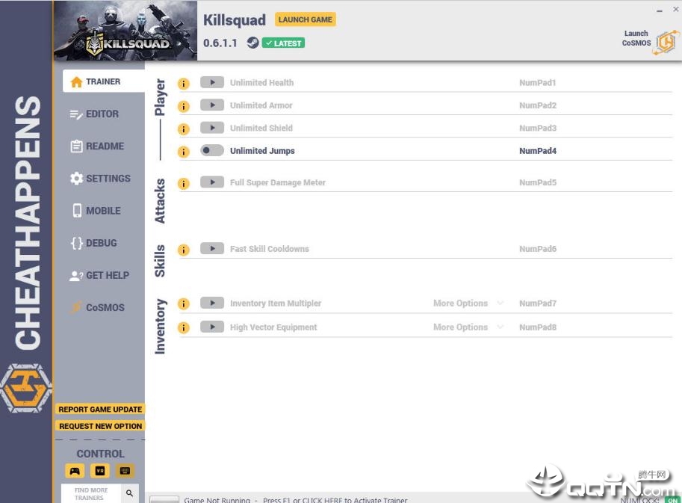Screen dimensions: 682x503
Task: Open info for Unlimited Health cheat
Action: (x=184, y=84)
